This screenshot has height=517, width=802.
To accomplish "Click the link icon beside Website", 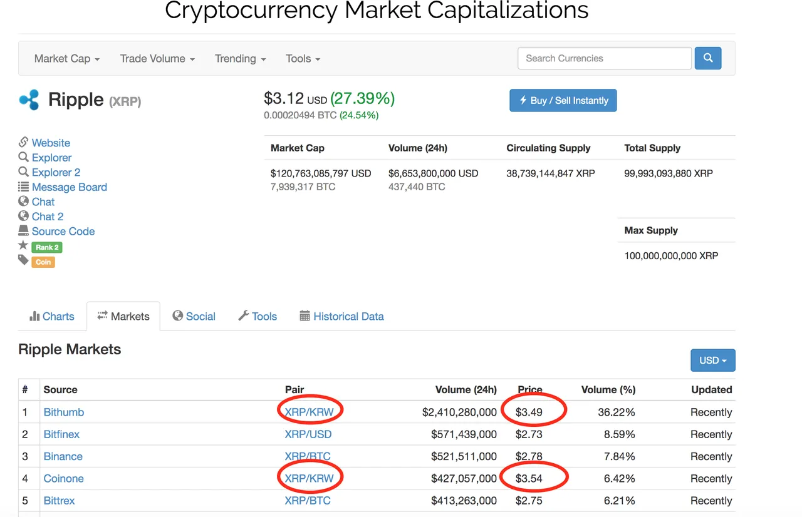I will point(24,142).
